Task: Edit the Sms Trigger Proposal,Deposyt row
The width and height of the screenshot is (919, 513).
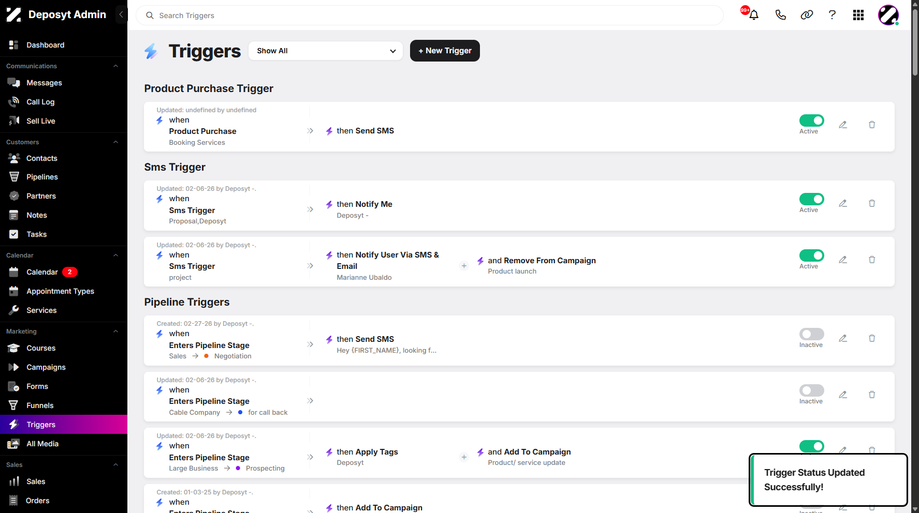Action: (843, 203)
